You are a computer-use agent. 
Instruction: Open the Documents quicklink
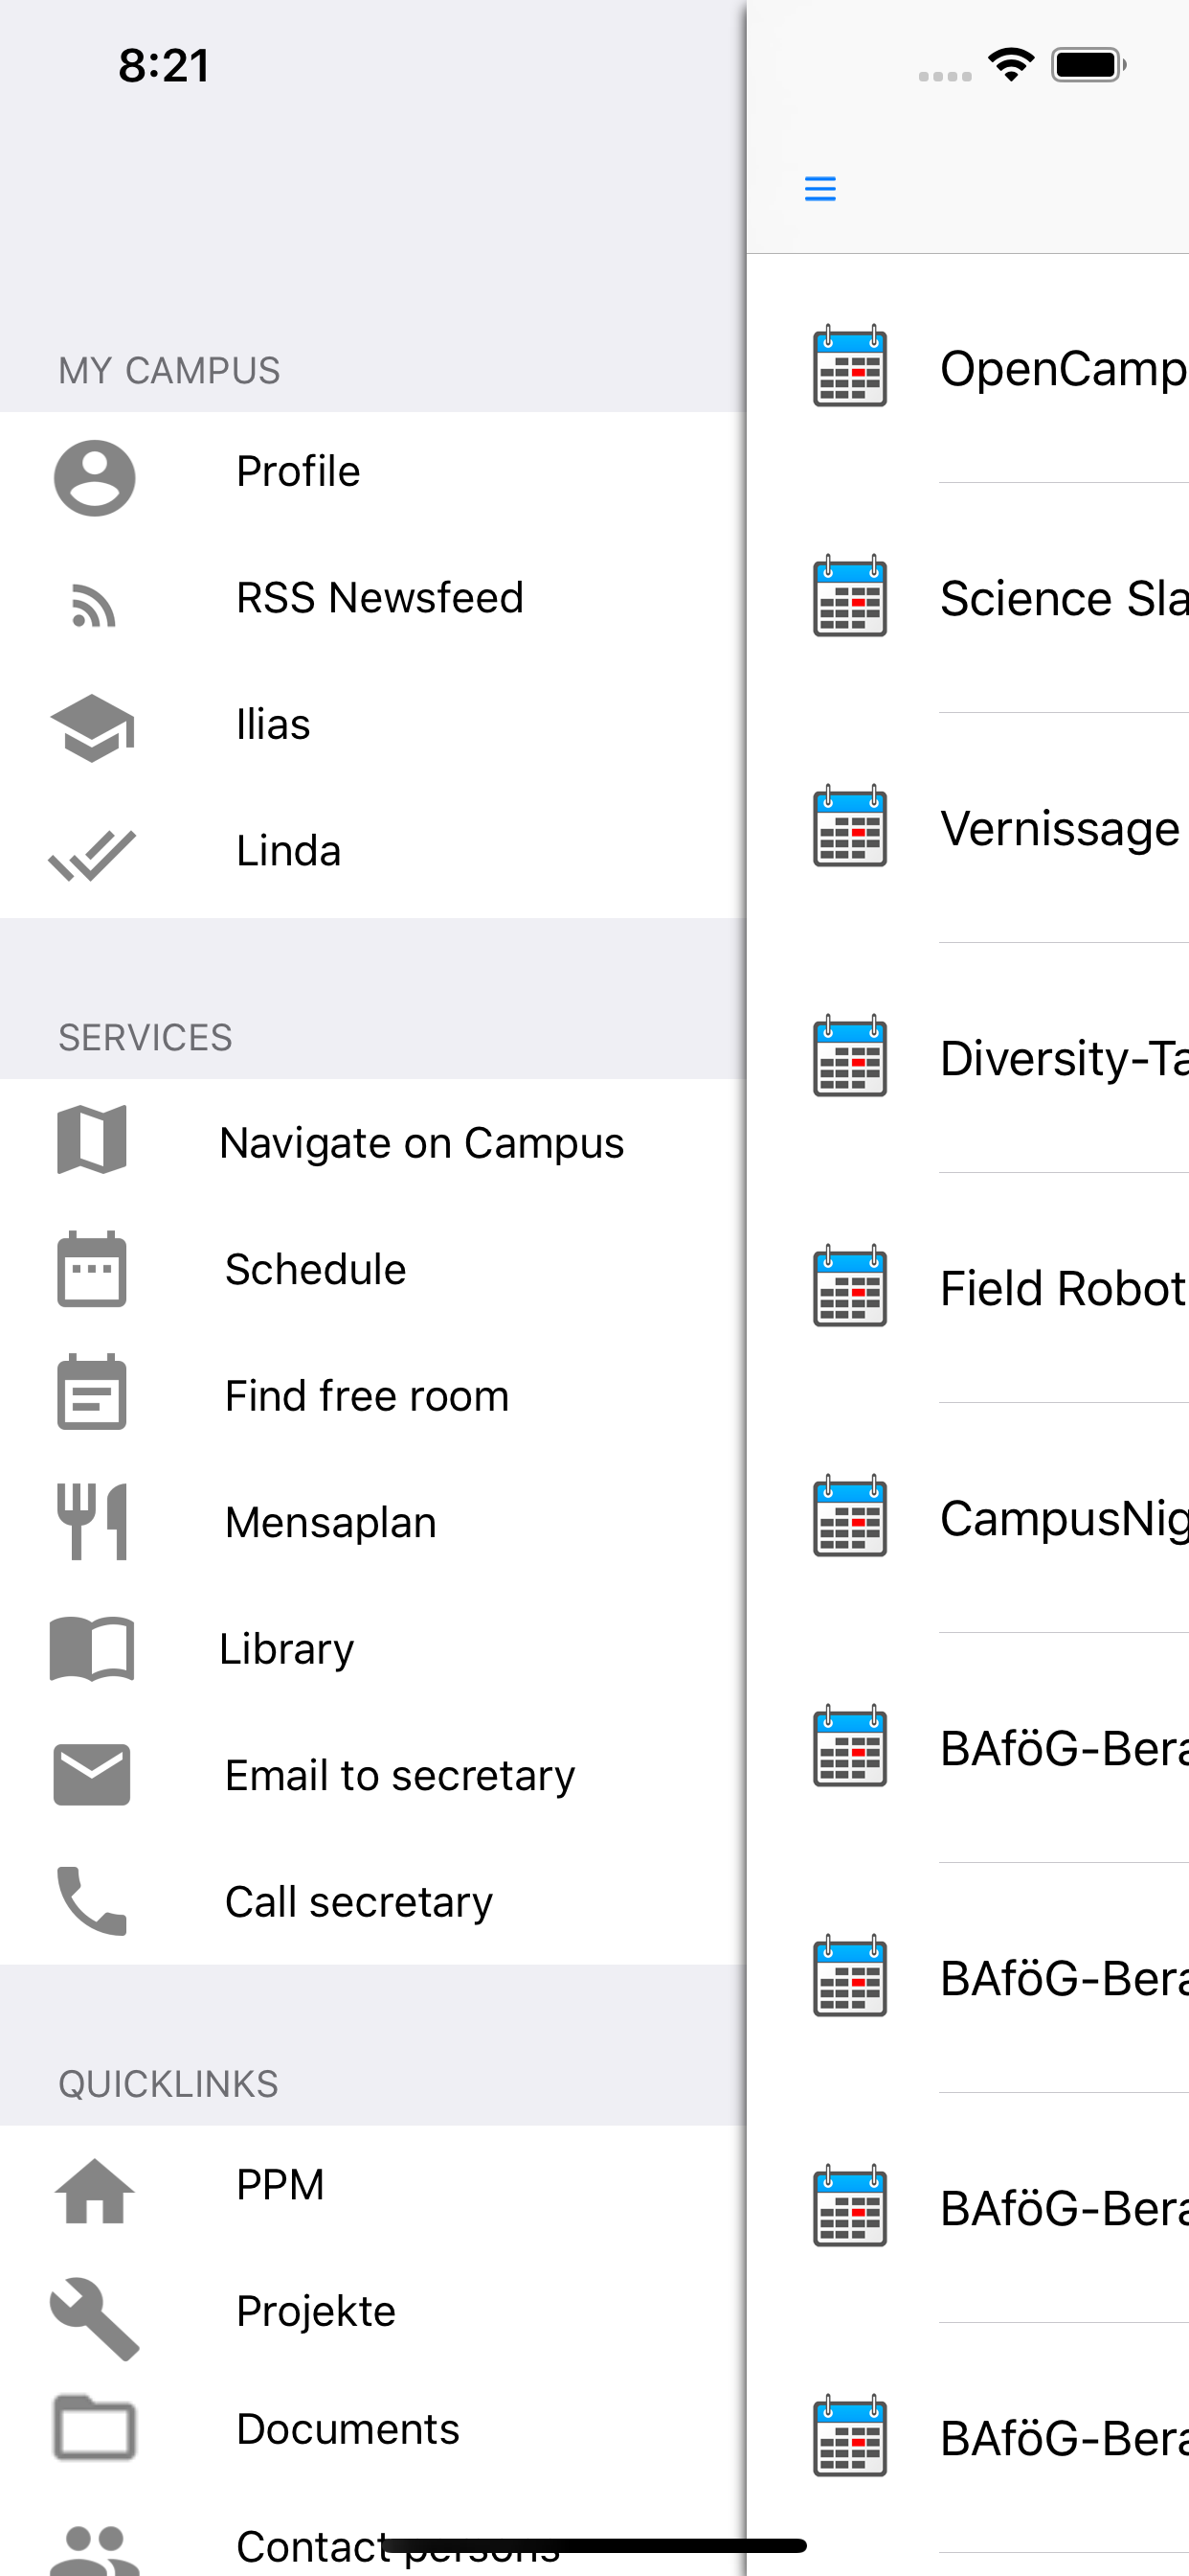[372, 2429]
